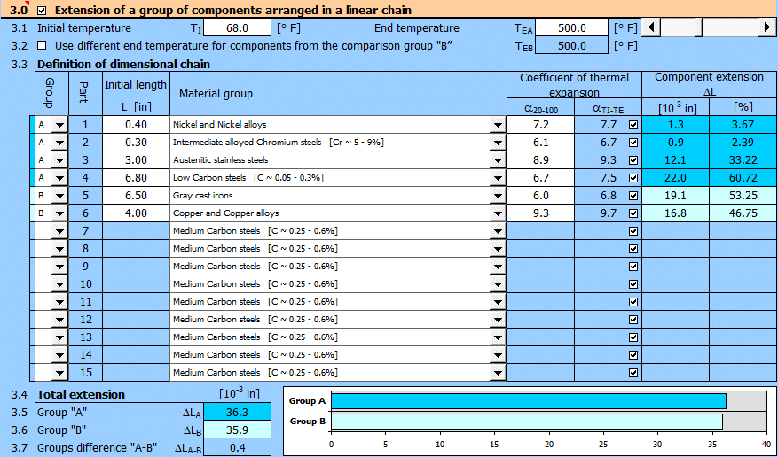This screenshot has height=457, width=778.
Task: Enable different end temperature for group B
Action: coord(43,45)
